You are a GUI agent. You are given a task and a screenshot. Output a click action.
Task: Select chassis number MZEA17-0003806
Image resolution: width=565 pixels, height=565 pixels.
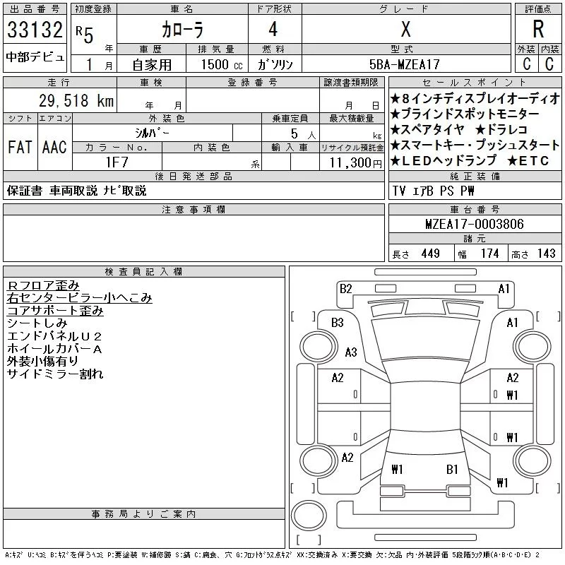[x=475, y=224]
